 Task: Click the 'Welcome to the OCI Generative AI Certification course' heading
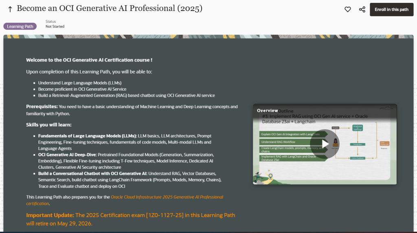click(89, 60)
